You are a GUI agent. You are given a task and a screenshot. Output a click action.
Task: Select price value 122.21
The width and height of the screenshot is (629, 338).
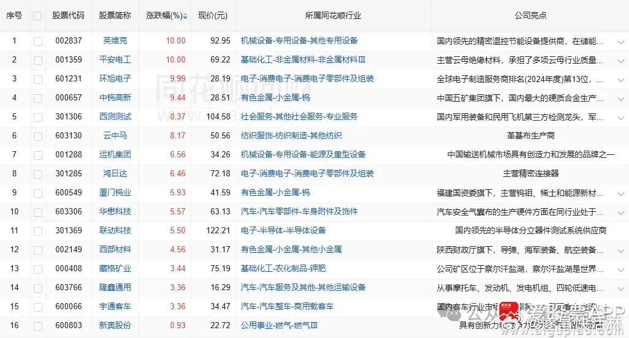pos(218,230)
